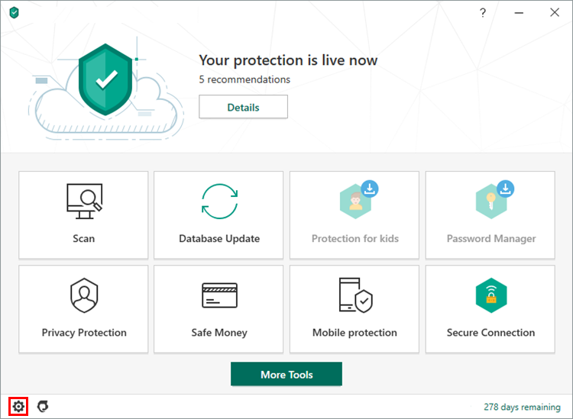This screenshot has height=419, width=573.
Task: Click the Details button
Action: 244,107
